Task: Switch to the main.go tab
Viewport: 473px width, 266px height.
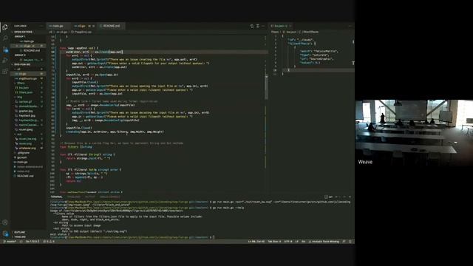Action: tap(58, 27)
